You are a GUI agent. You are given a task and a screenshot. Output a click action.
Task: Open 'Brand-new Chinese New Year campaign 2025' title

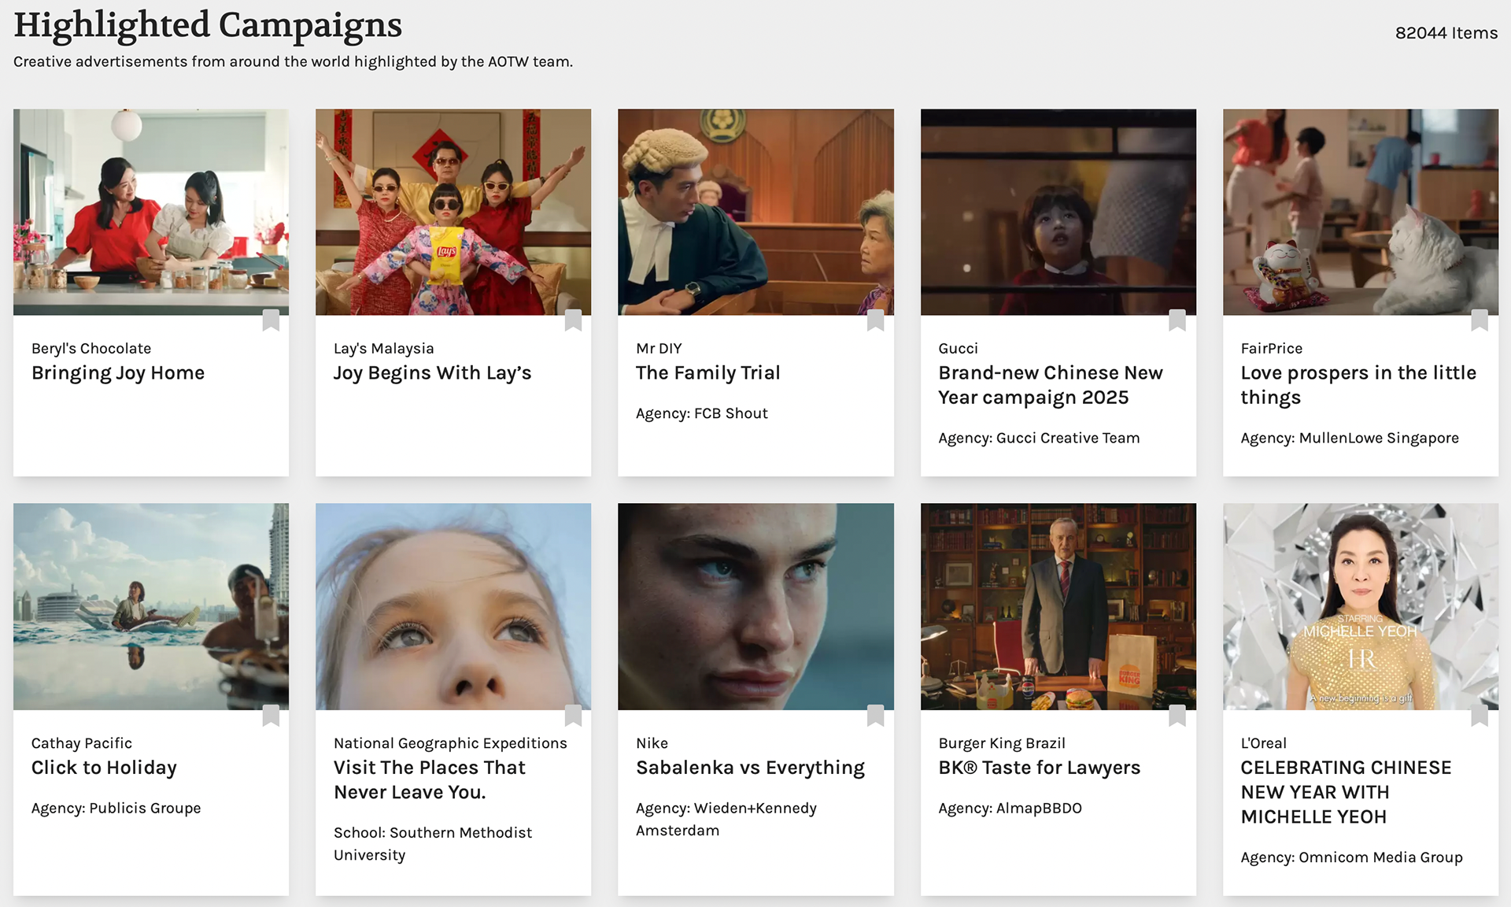pyautogui.click(x=1051, y=385)
